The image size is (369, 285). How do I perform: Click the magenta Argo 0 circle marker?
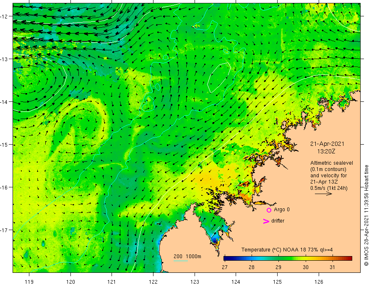(269, 210)
